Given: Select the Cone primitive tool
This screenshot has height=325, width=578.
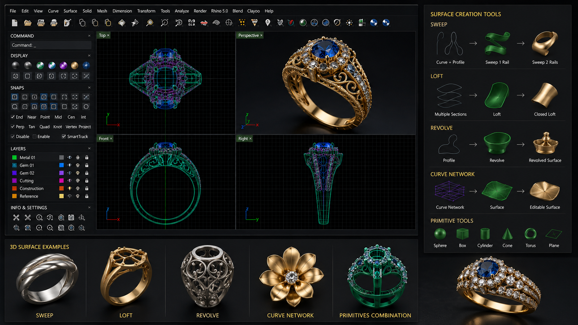Looking at the screenshot, I should (x=508, y=234).
